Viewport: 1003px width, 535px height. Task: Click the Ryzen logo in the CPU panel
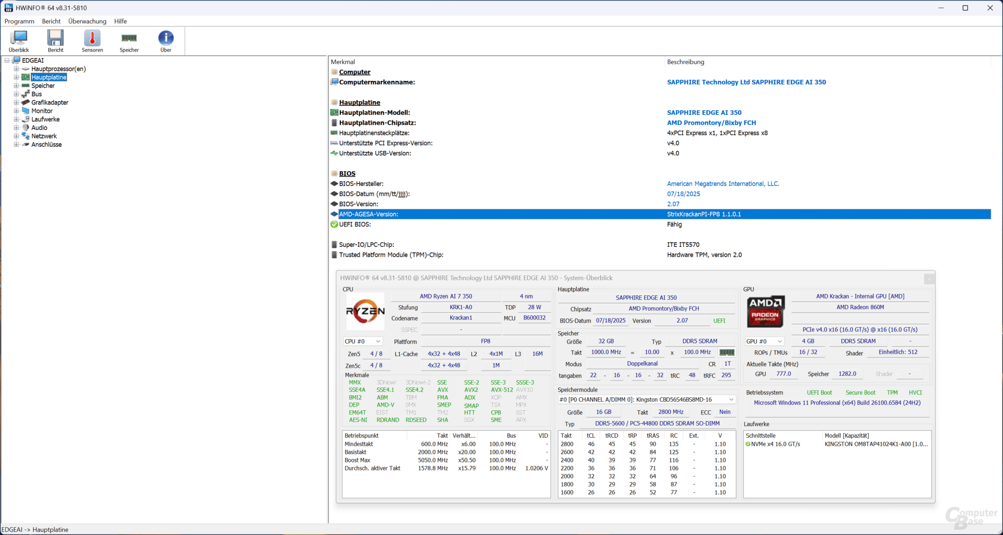[x=365, y=311]
